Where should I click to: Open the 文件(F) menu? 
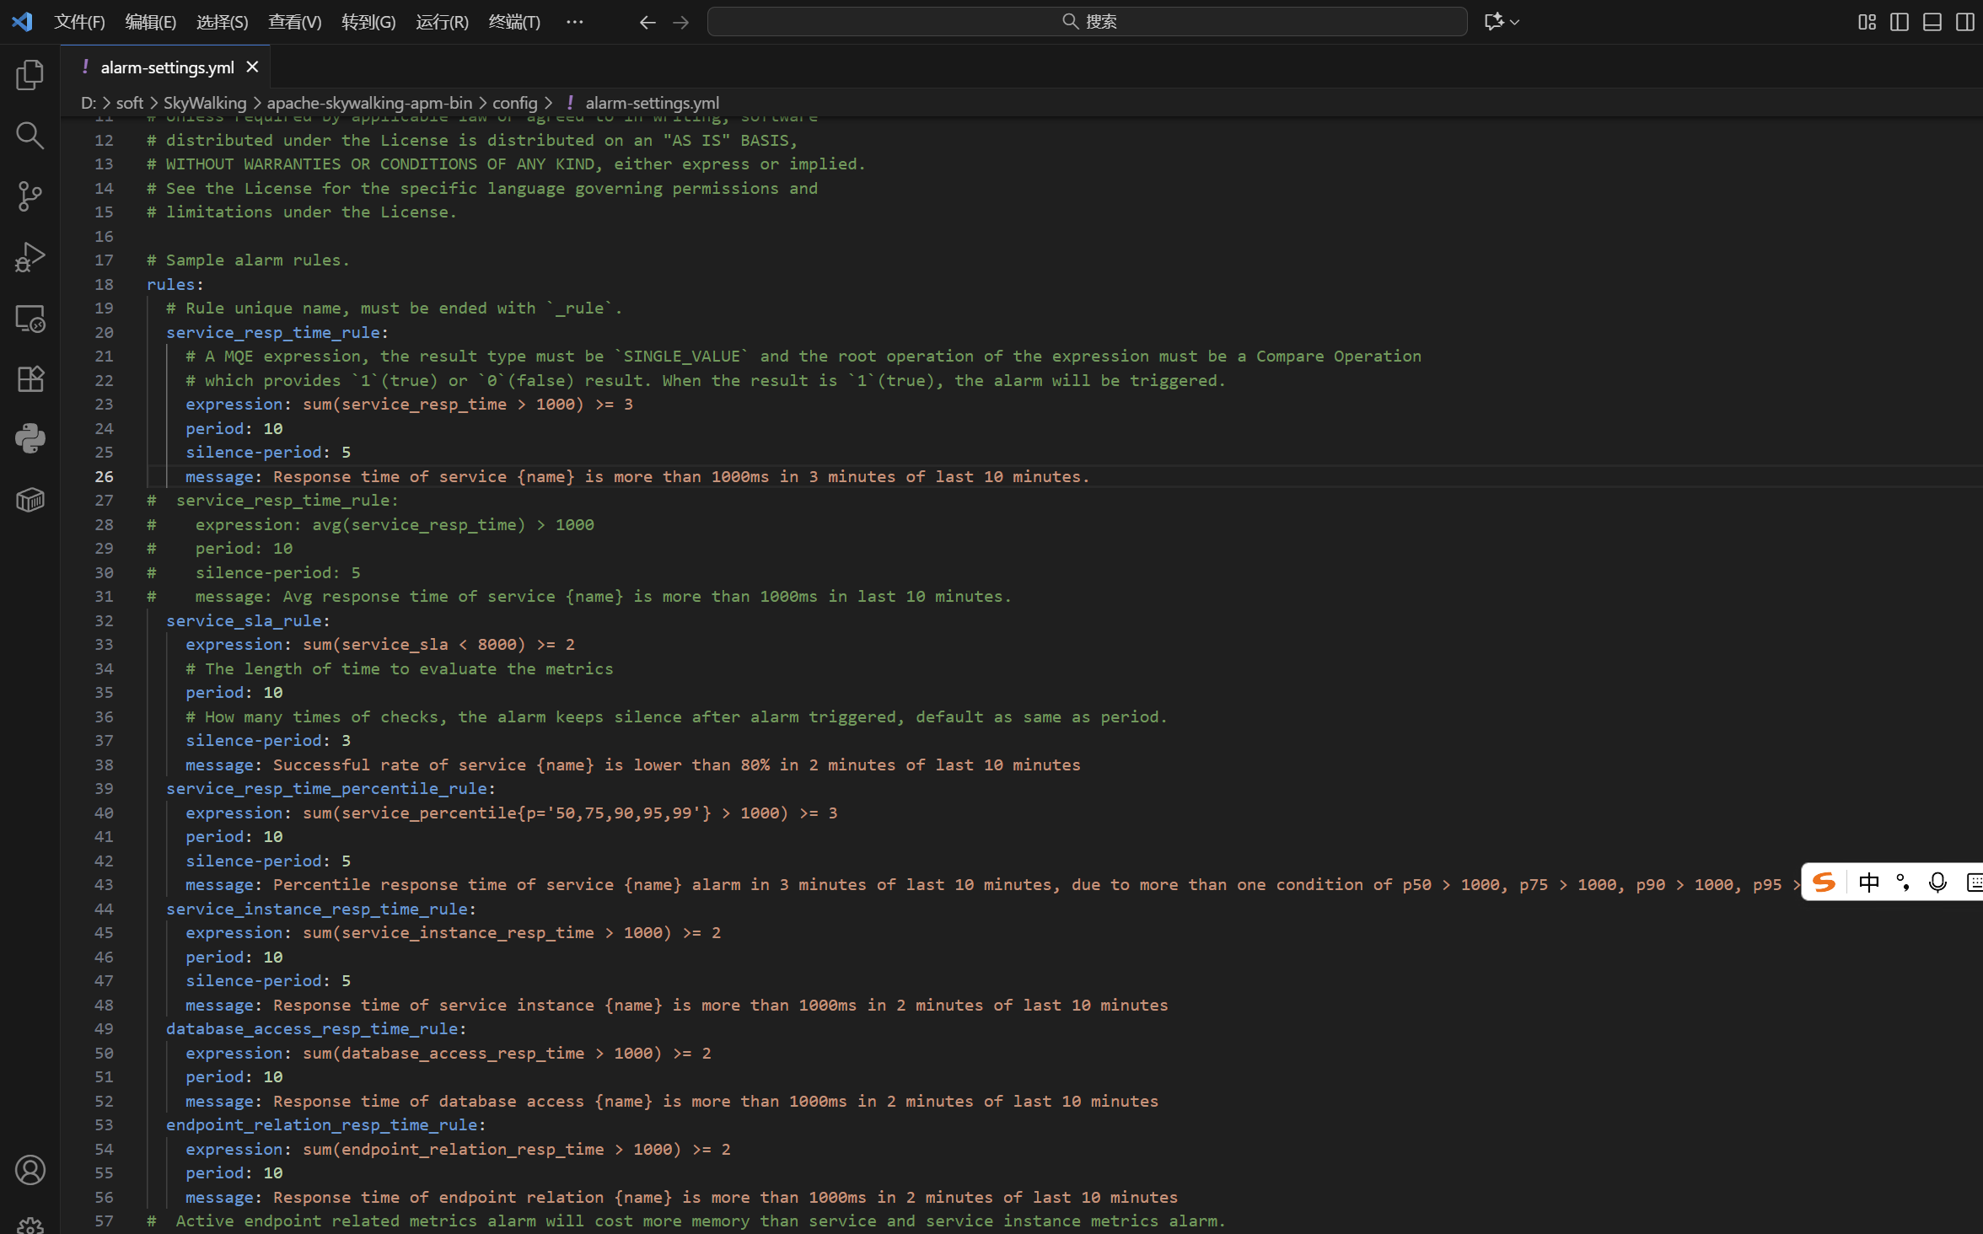point(79,22)
